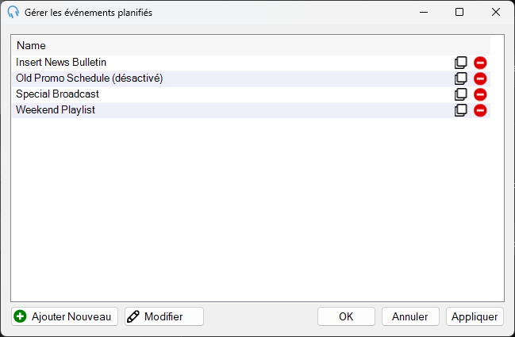The image size is (515, 337).
Task: Confirm with the OK button
Action: click(x=346, y=316)
